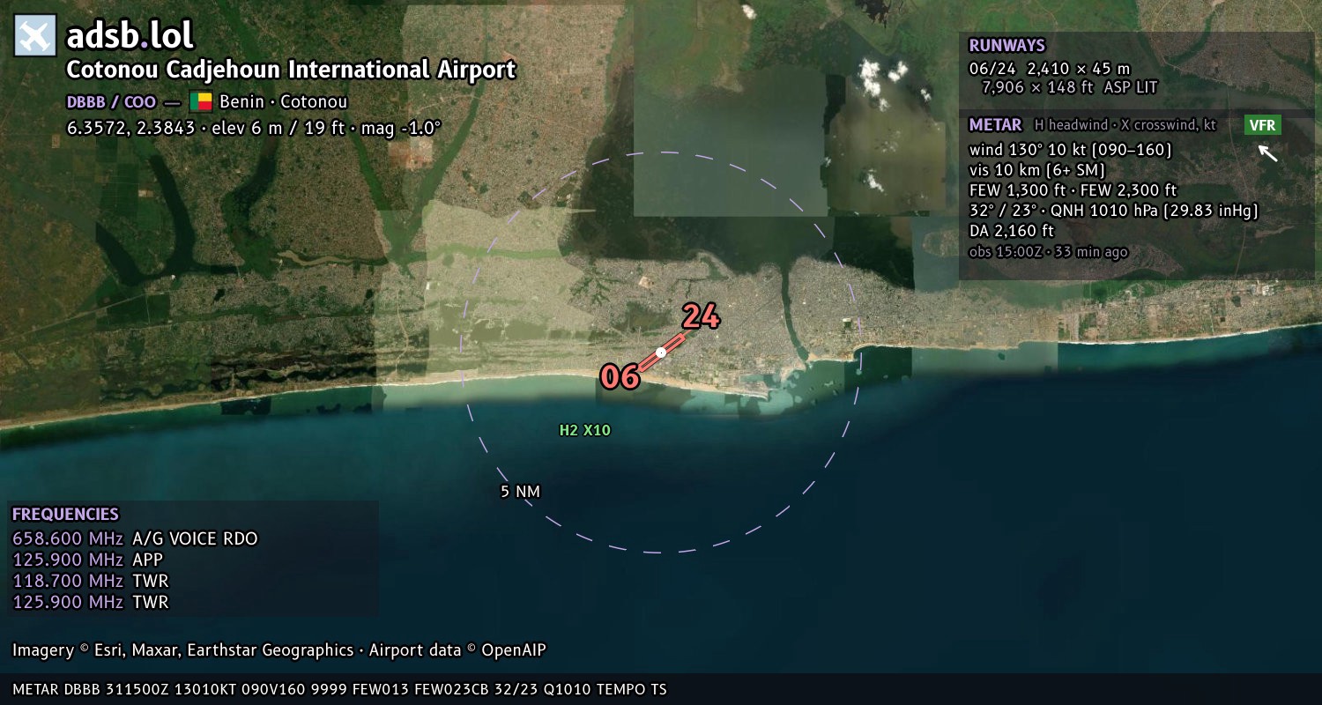Click the wind 130° 10 kt line

pos(1070,150)
